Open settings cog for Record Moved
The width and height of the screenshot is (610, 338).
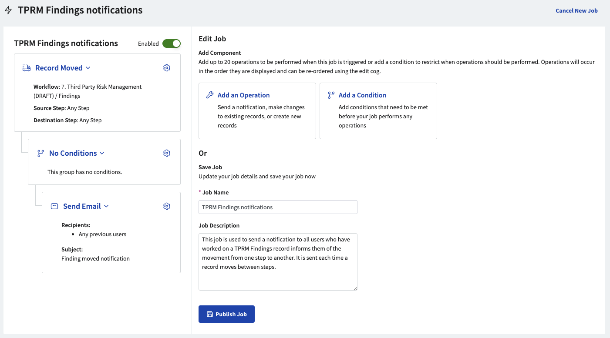167,68
